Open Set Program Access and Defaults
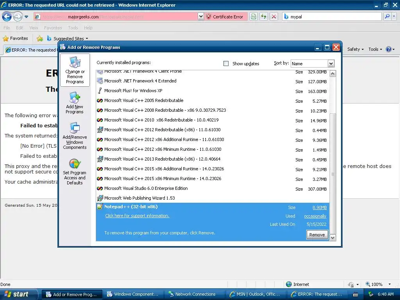The image size is (400, 300). tap(75, 172)
